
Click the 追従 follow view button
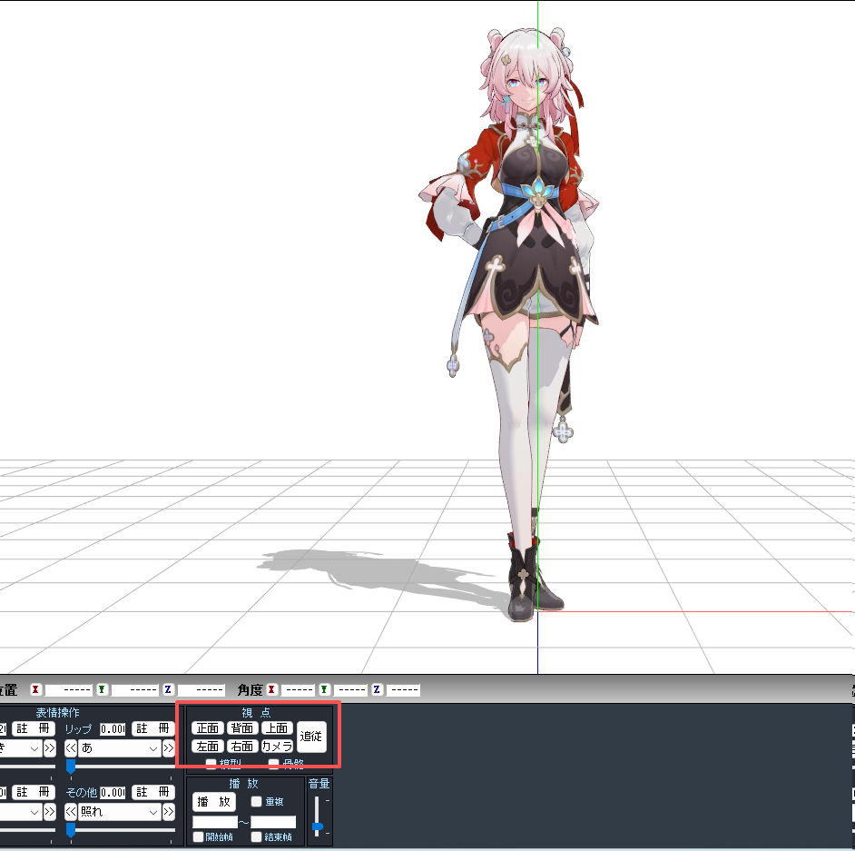[311, 737]
